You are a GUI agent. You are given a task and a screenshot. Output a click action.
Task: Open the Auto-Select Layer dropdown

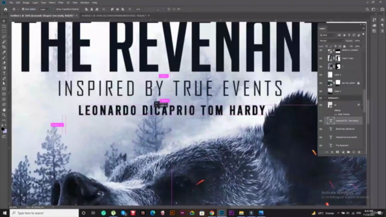click(x=44, y=10)
